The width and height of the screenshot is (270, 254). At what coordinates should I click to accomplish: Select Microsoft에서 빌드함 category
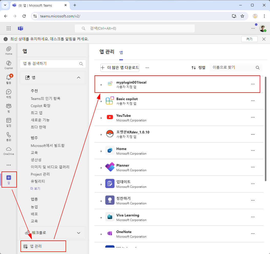(x=48, y=146)
